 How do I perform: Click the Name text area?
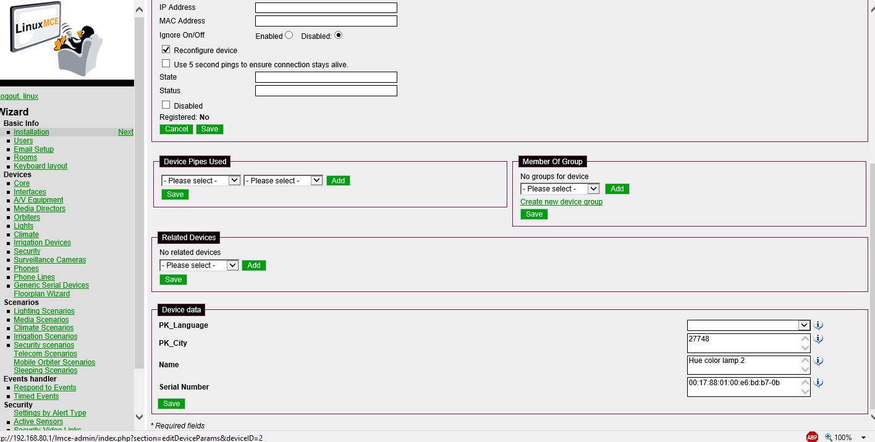pos(748,365)
